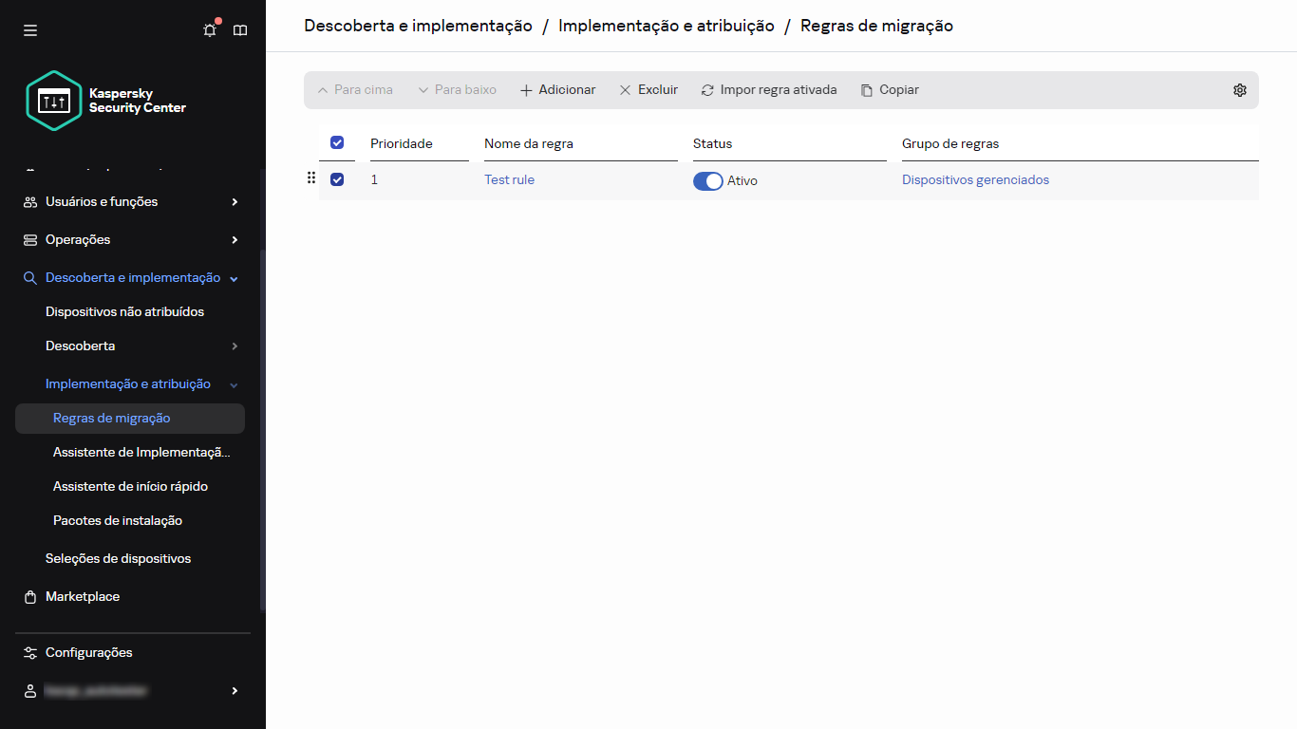The height and width of the screenshot is (729, 1297).
Task: Click the Kaspersky Security Center logo
Action: [x=106, y=101]
